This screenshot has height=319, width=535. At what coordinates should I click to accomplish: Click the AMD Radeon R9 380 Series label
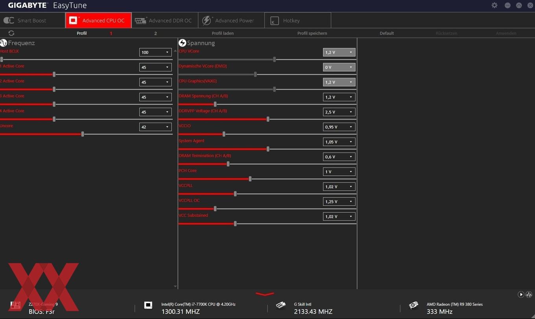tap(454, 304)
